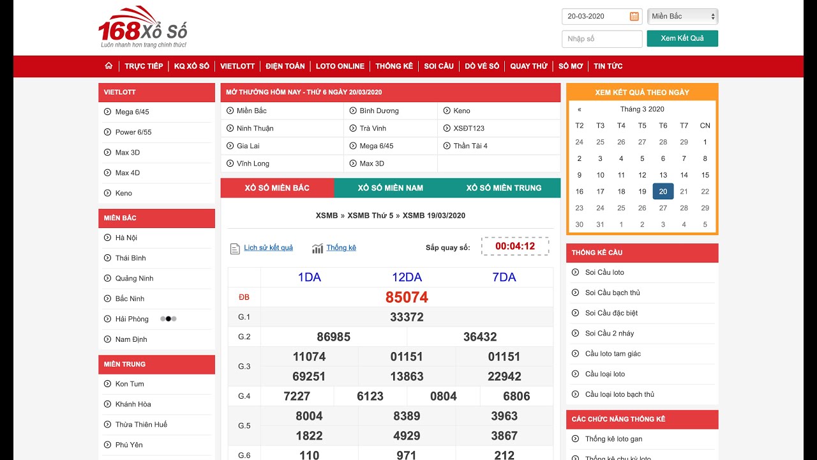
Task: Open the Soi Cầu bạch thủ link
Action: click(x=612, y=293)
